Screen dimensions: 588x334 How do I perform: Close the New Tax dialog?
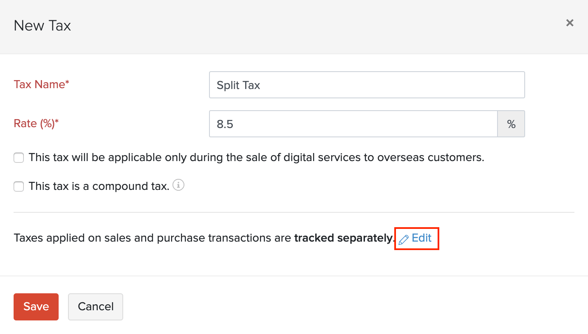[x=570, y=23]
